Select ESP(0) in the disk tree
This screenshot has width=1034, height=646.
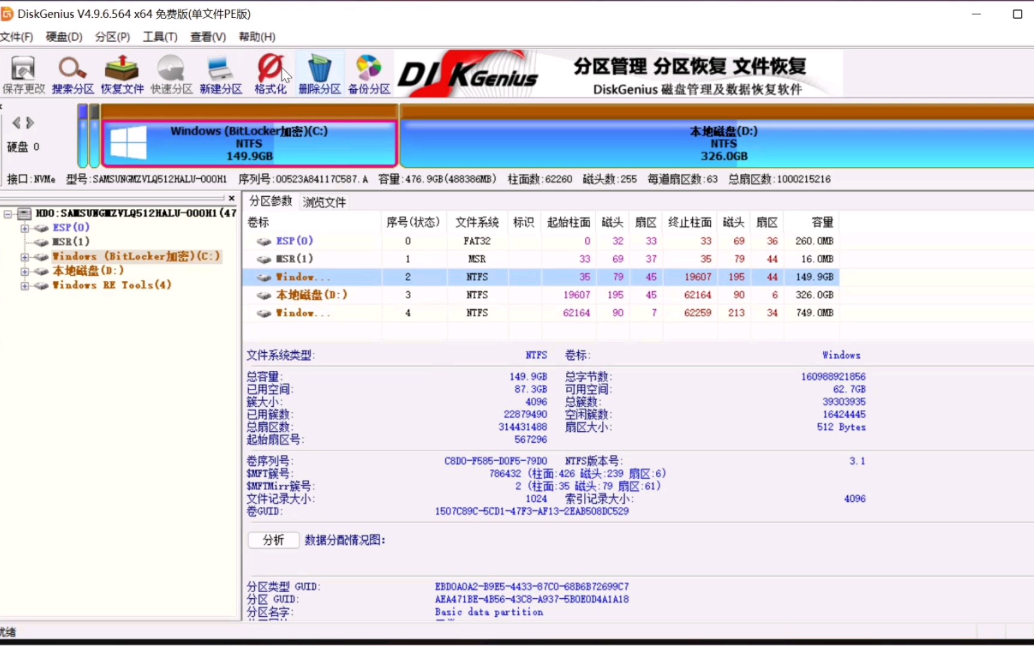71,227
